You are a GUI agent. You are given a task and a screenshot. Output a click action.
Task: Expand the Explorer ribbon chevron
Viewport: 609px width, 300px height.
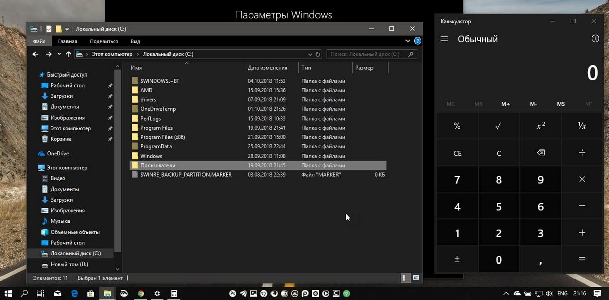[x=408, y=41]
